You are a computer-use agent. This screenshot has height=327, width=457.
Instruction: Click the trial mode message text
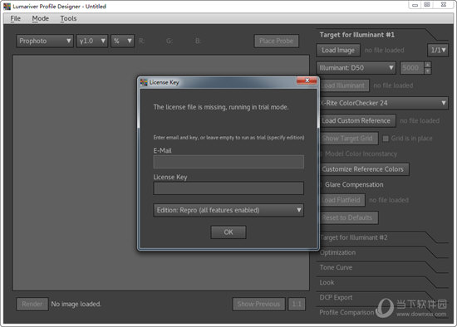pyautogui.click(x=221, y=107)
